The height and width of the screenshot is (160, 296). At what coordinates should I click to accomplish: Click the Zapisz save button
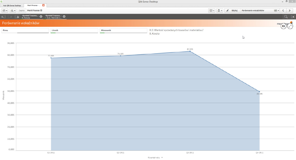click(22, 10)
